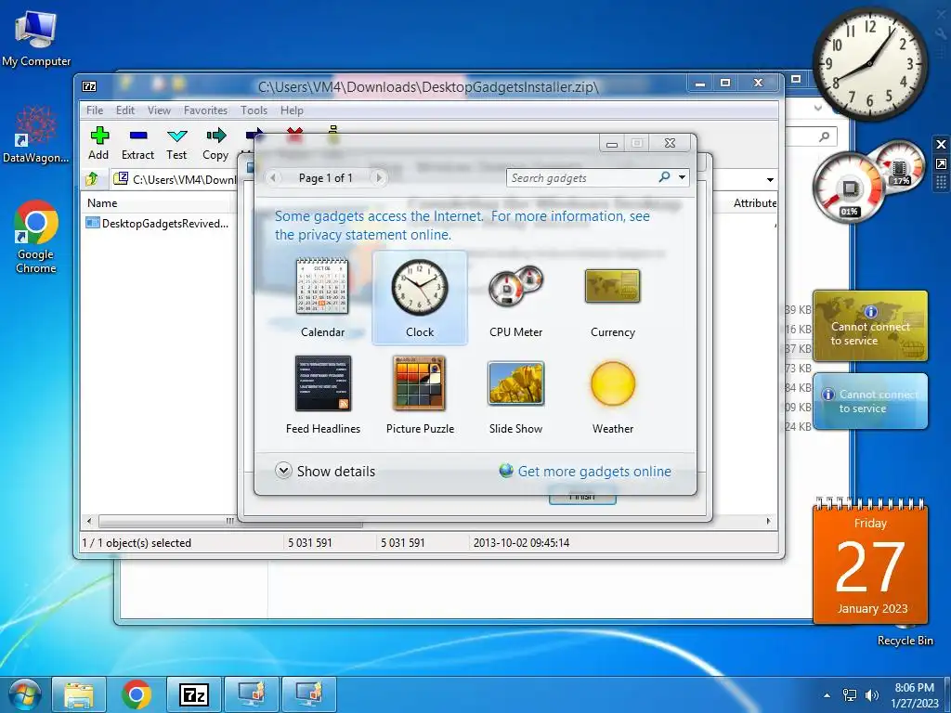Open the File menu in 7-Zip
Screen dimensions: 951x713
point(95,110)
